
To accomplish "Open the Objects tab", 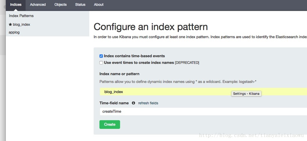I will pos(60,5).
